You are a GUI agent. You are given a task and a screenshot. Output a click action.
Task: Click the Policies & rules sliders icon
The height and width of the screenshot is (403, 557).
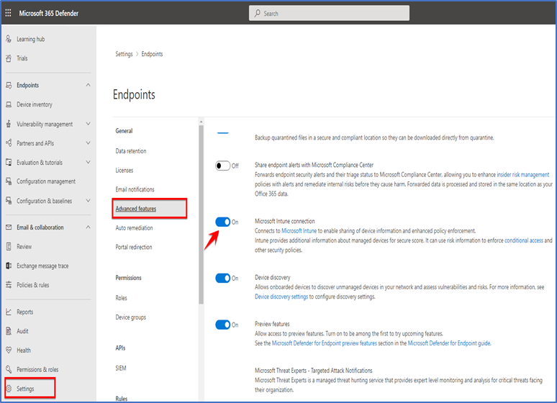(x=9, y=285)
